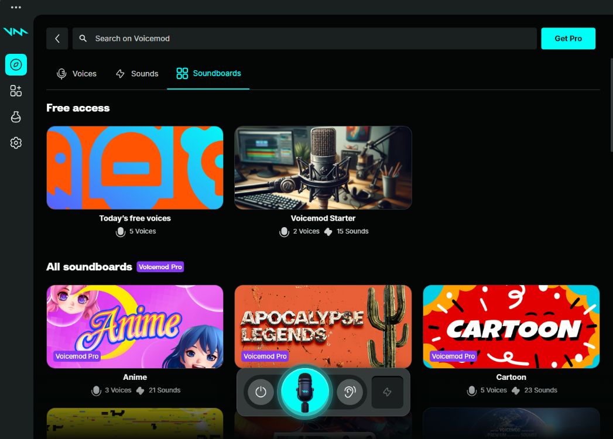Enable Hear Myself with the ear icon
This screenshot has width=613, height=439.
[350, 392]
